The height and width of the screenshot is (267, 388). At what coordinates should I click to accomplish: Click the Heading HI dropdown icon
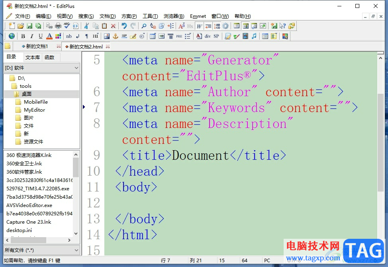(96, 36)
